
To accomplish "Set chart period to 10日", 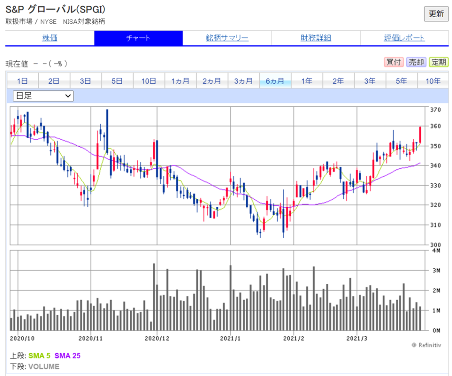I will click(x=149, y=81).
